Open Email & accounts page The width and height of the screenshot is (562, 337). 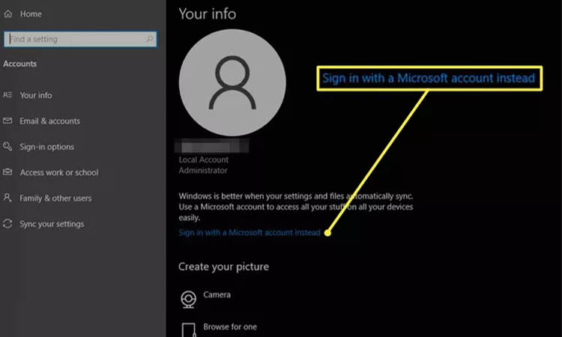click(x=49, y=121)
